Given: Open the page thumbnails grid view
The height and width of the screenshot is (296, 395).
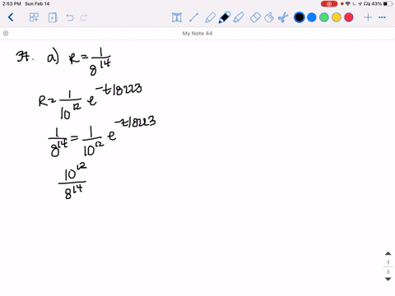Looking at the screenshot, I should [x=34, y=17].
